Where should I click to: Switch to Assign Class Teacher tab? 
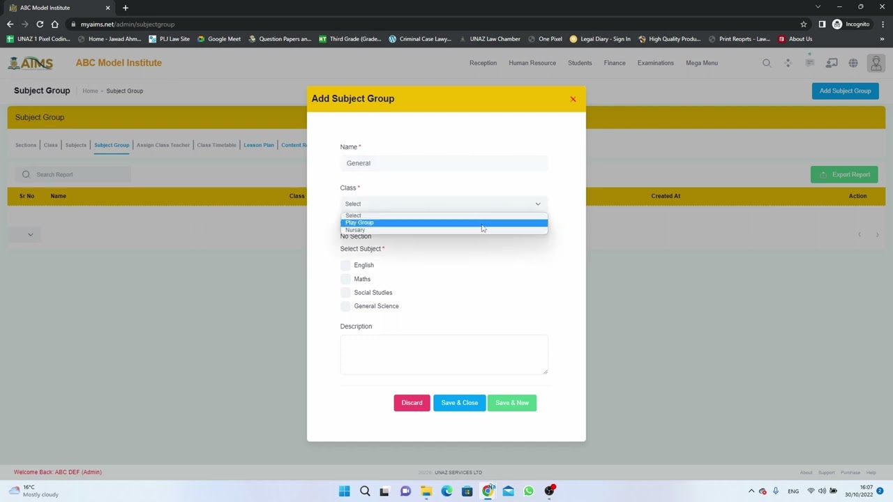click(x=163, y=145)
